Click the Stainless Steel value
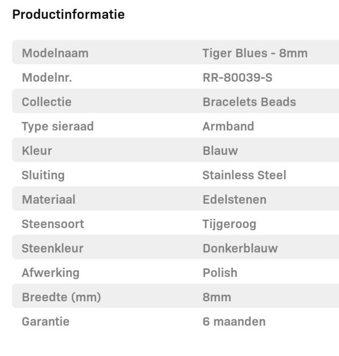This screenshot has height=356, width=339. coord(244,175)
